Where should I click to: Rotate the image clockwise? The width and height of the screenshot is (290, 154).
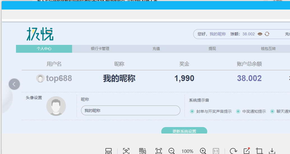point(233,151)
